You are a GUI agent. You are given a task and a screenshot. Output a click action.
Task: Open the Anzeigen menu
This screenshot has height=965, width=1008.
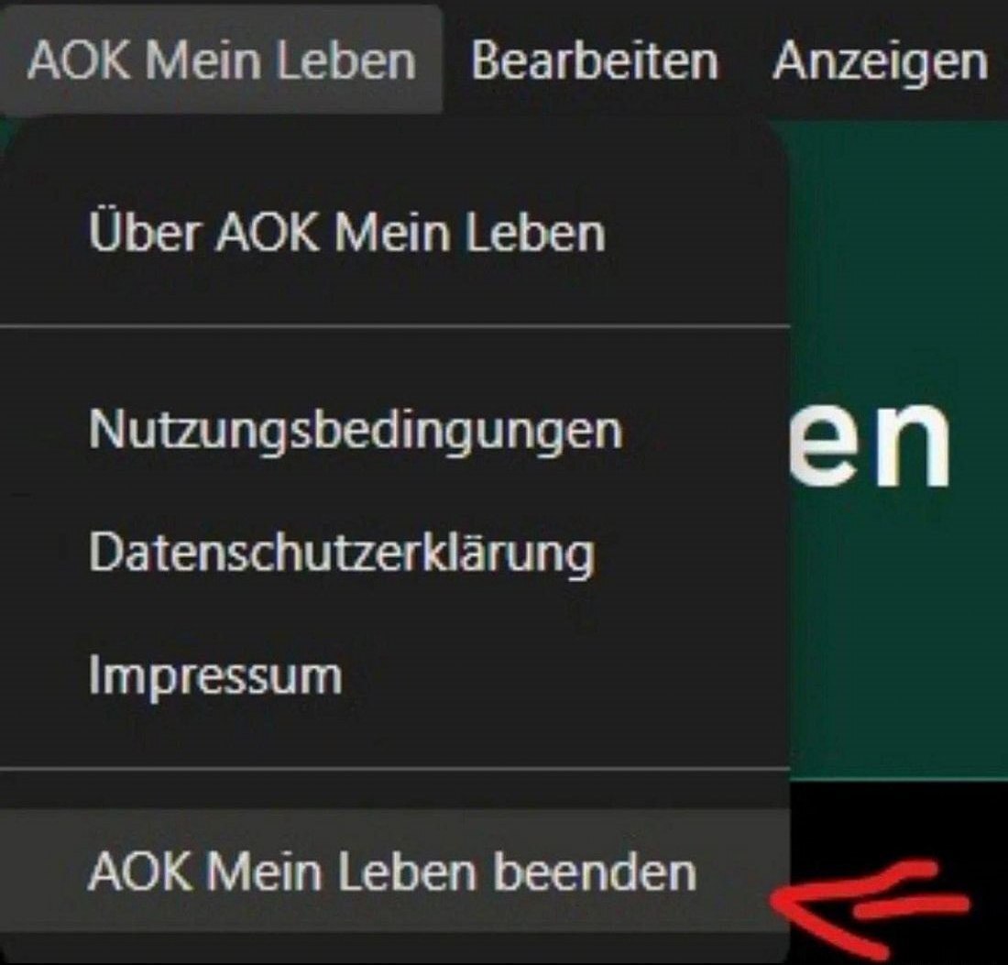[x=880, y=62]
